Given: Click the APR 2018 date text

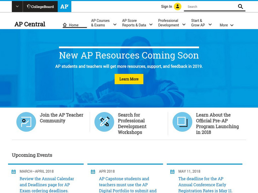Looking at the screenshot, I should click(107, 171).
